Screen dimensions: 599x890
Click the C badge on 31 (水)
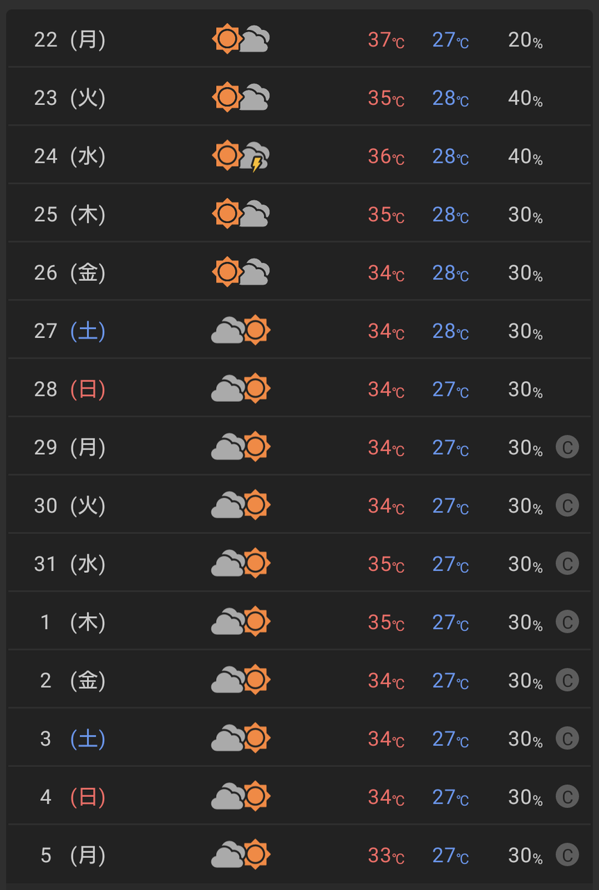pos(567,563)
